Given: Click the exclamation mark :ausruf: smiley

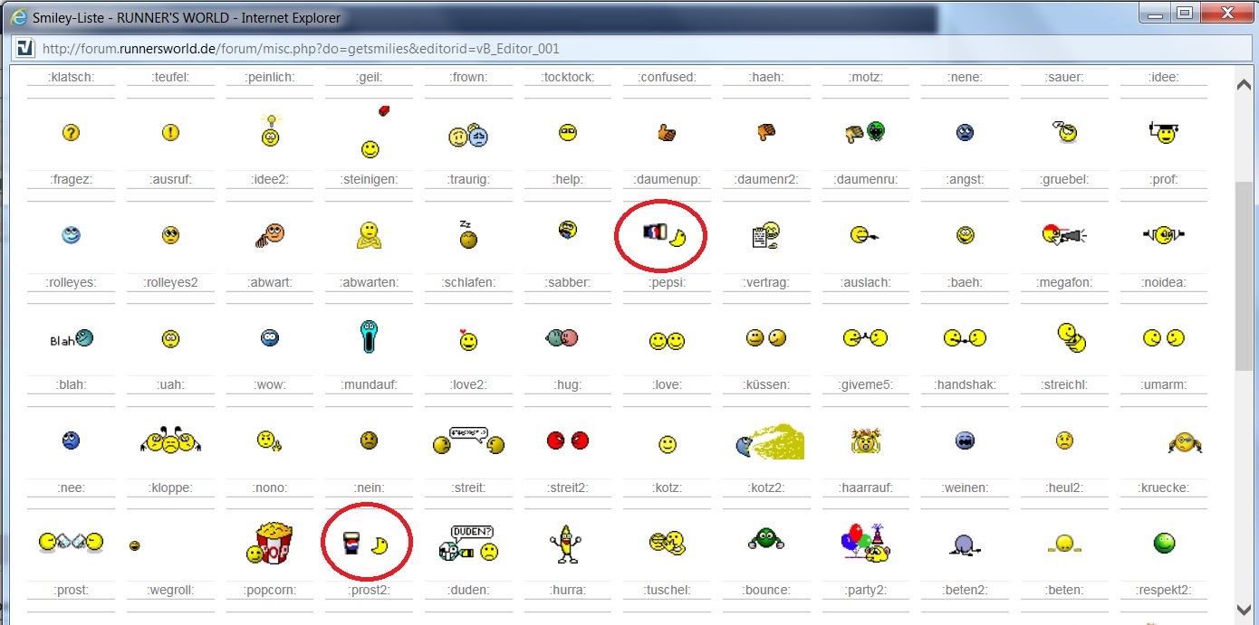Looking at the screenshot, I should pyautogui.click(x=170, y=133).
